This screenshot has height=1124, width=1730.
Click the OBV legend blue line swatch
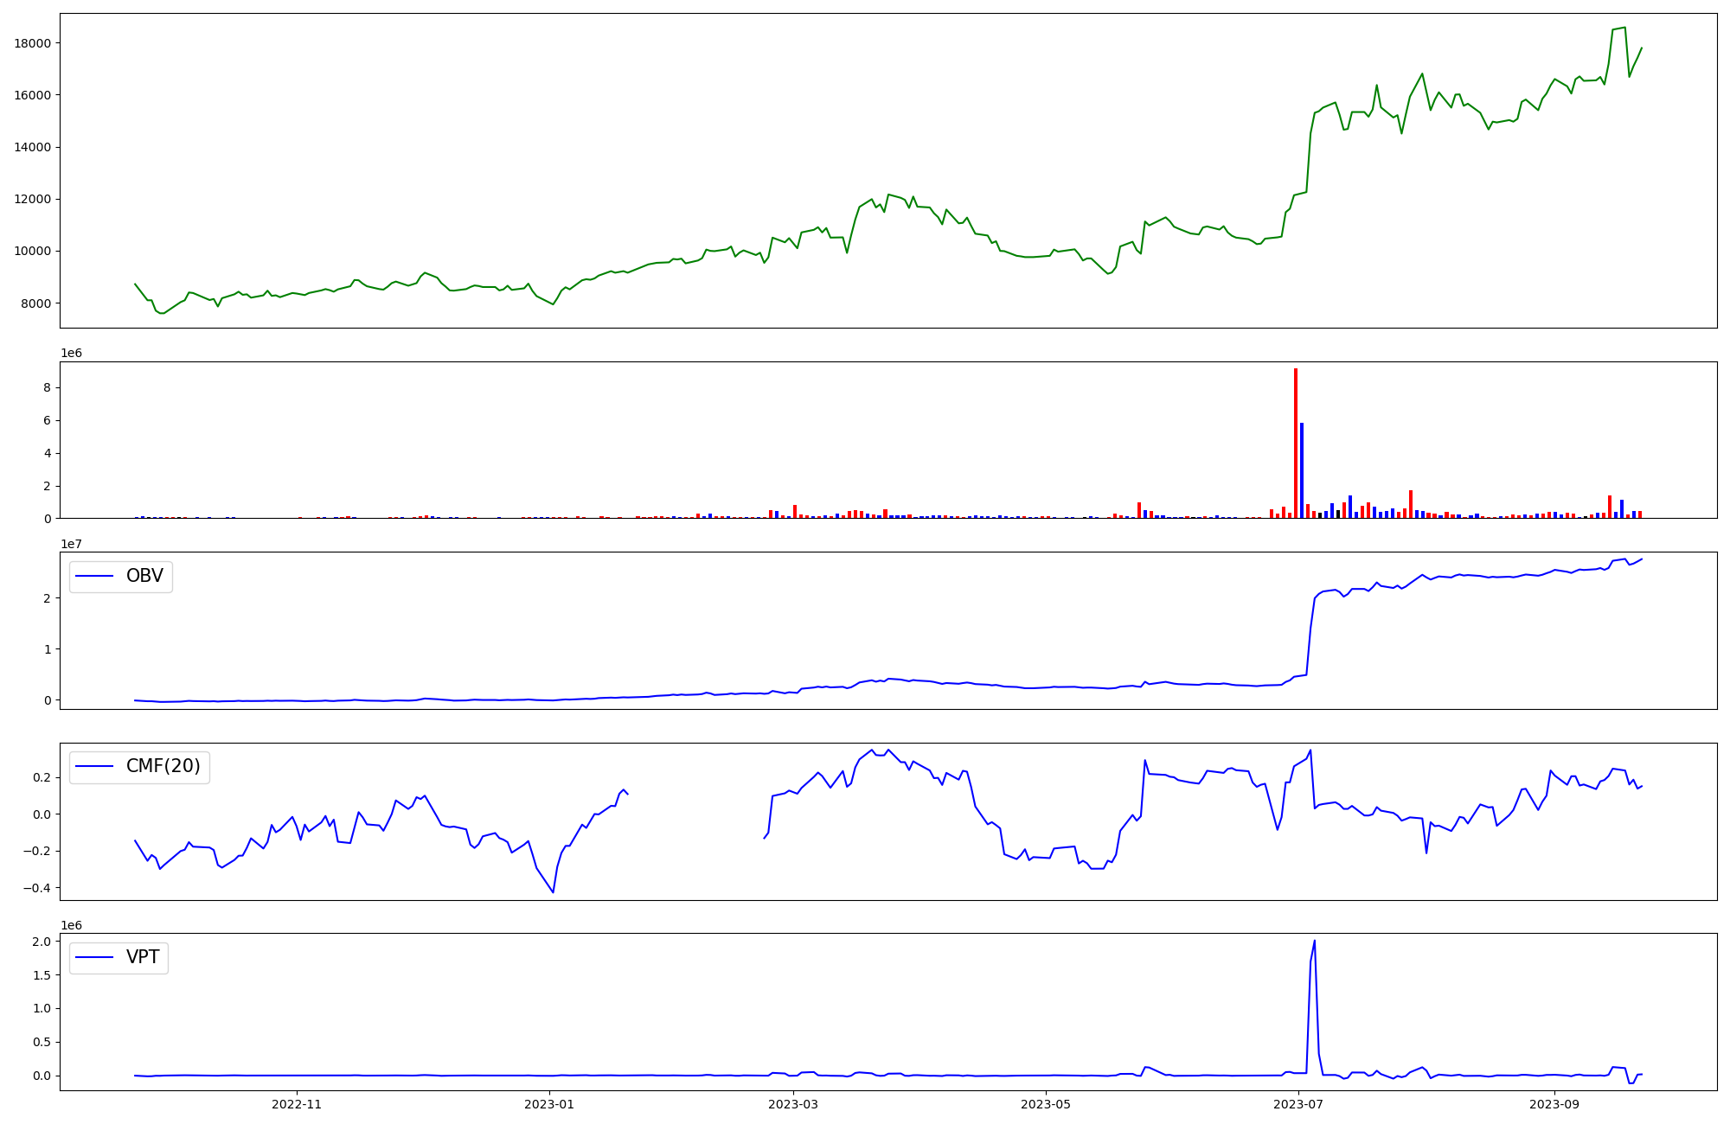[95, 576]
